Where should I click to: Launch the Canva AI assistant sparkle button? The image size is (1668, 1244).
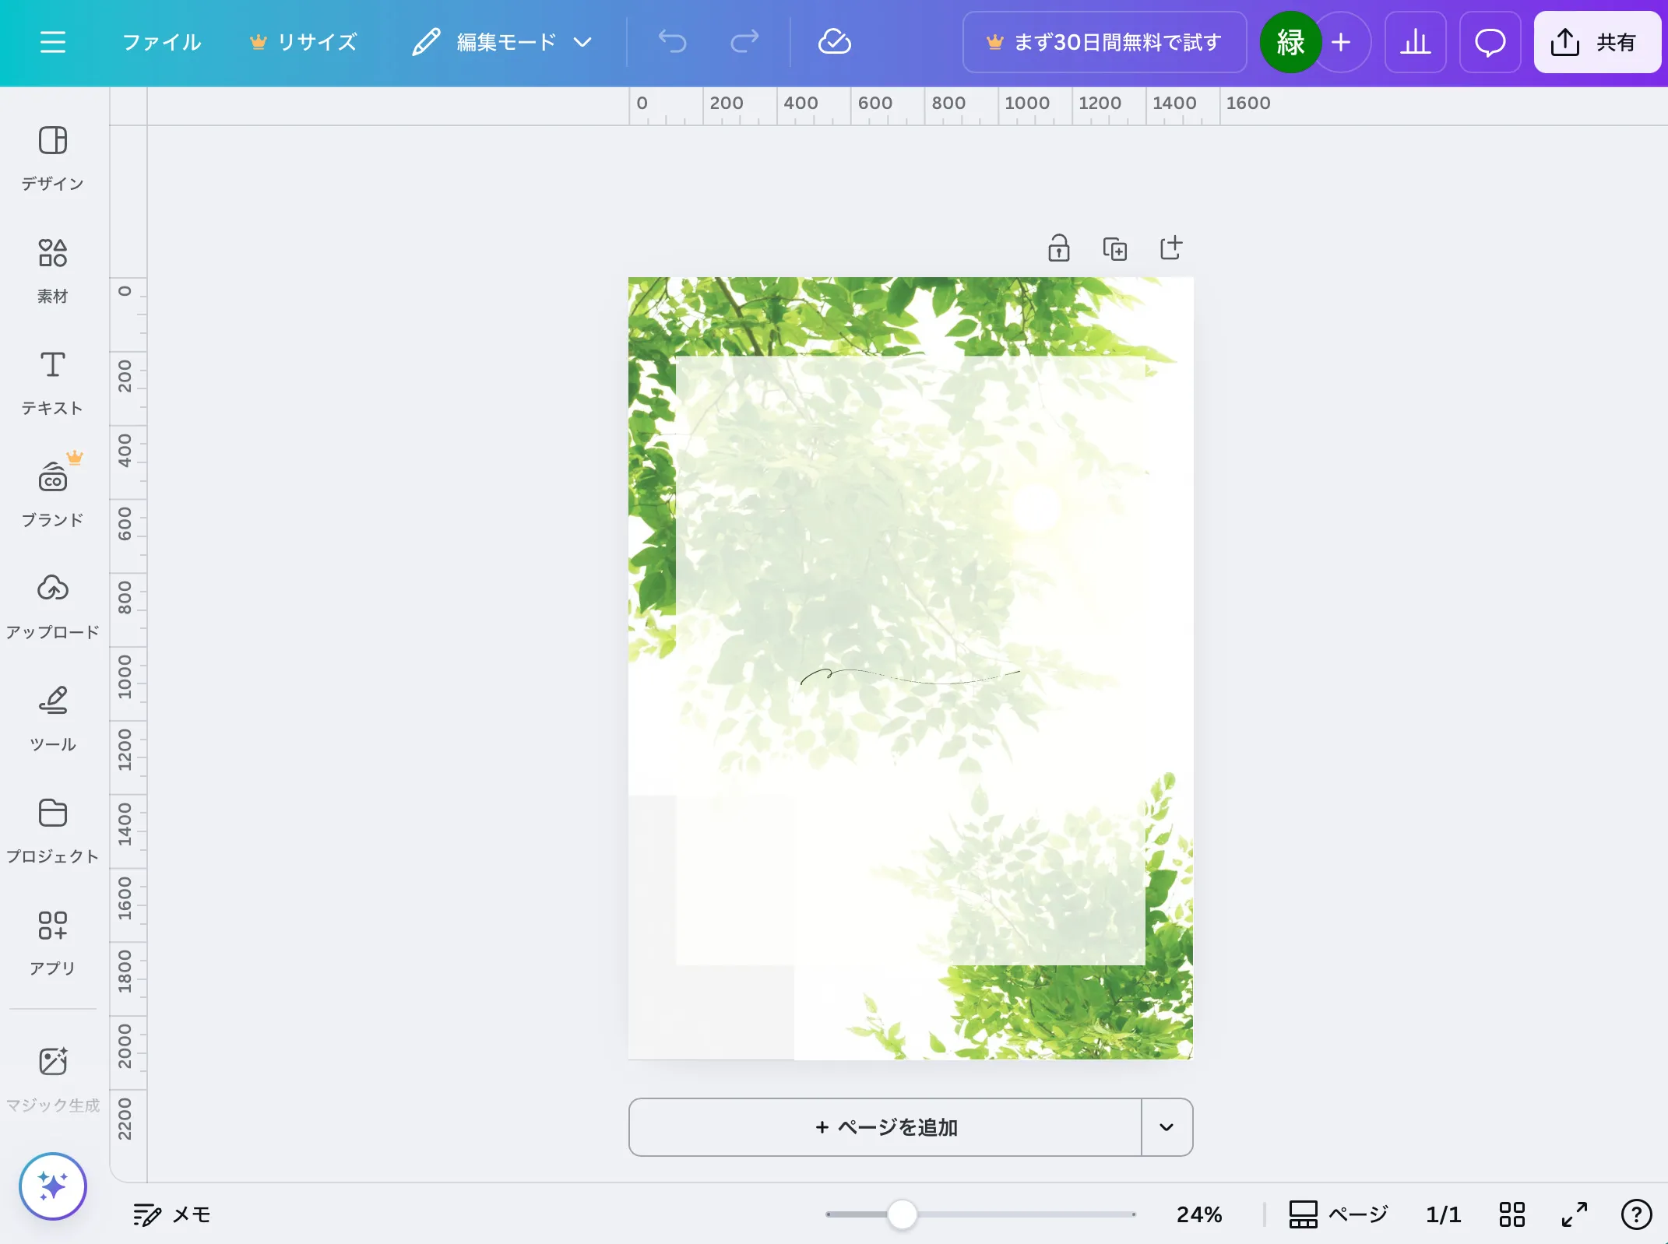(x=52, y=1186)
